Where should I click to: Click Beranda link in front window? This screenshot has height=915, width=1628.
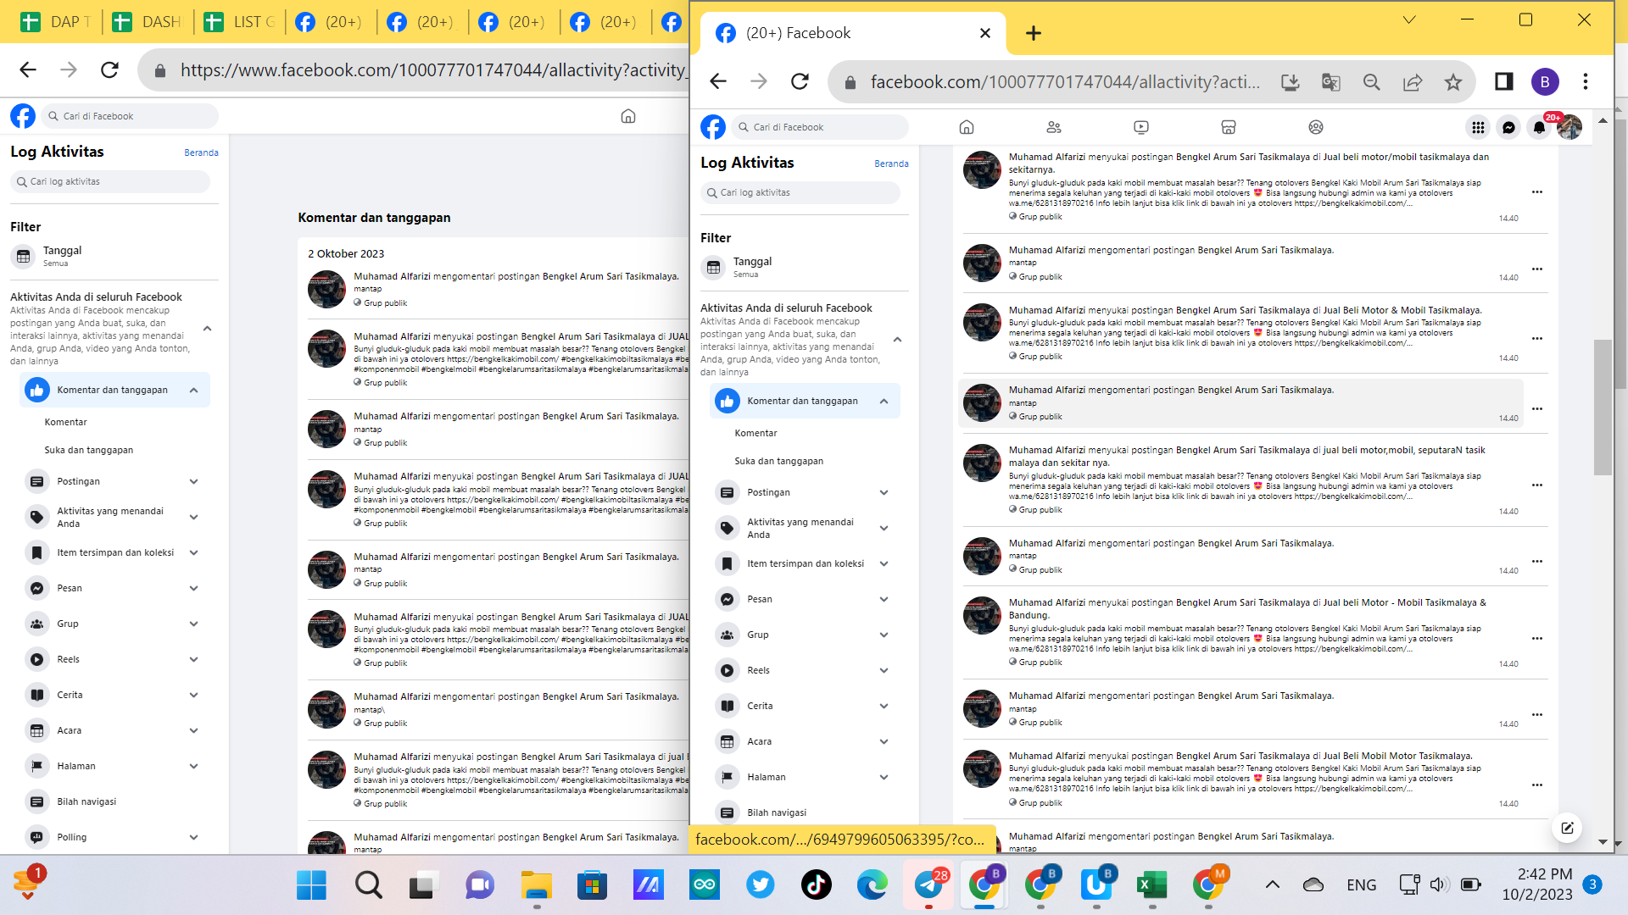click(x=891, y=164)
